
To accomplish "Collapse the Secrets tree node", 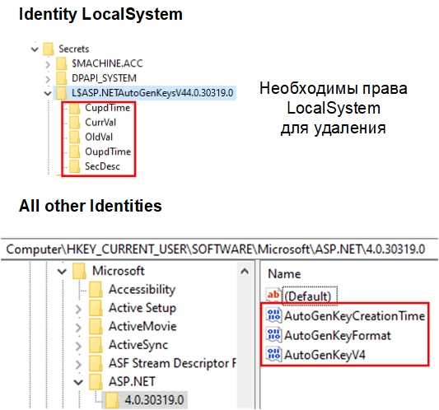I will (35, 49).
